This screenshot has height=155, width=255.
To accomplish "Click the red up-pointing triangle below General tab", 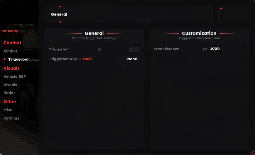I will tap(60, 21).
